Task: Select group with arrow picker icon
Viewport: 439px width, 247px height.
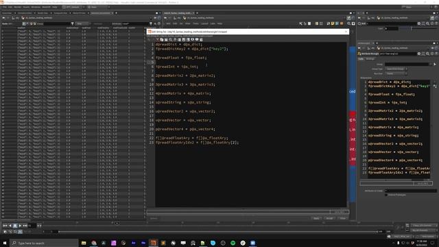Action: (434, 64)
